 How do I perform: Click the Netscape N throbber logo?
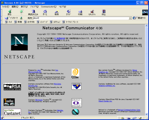click(x=145, y=12)
